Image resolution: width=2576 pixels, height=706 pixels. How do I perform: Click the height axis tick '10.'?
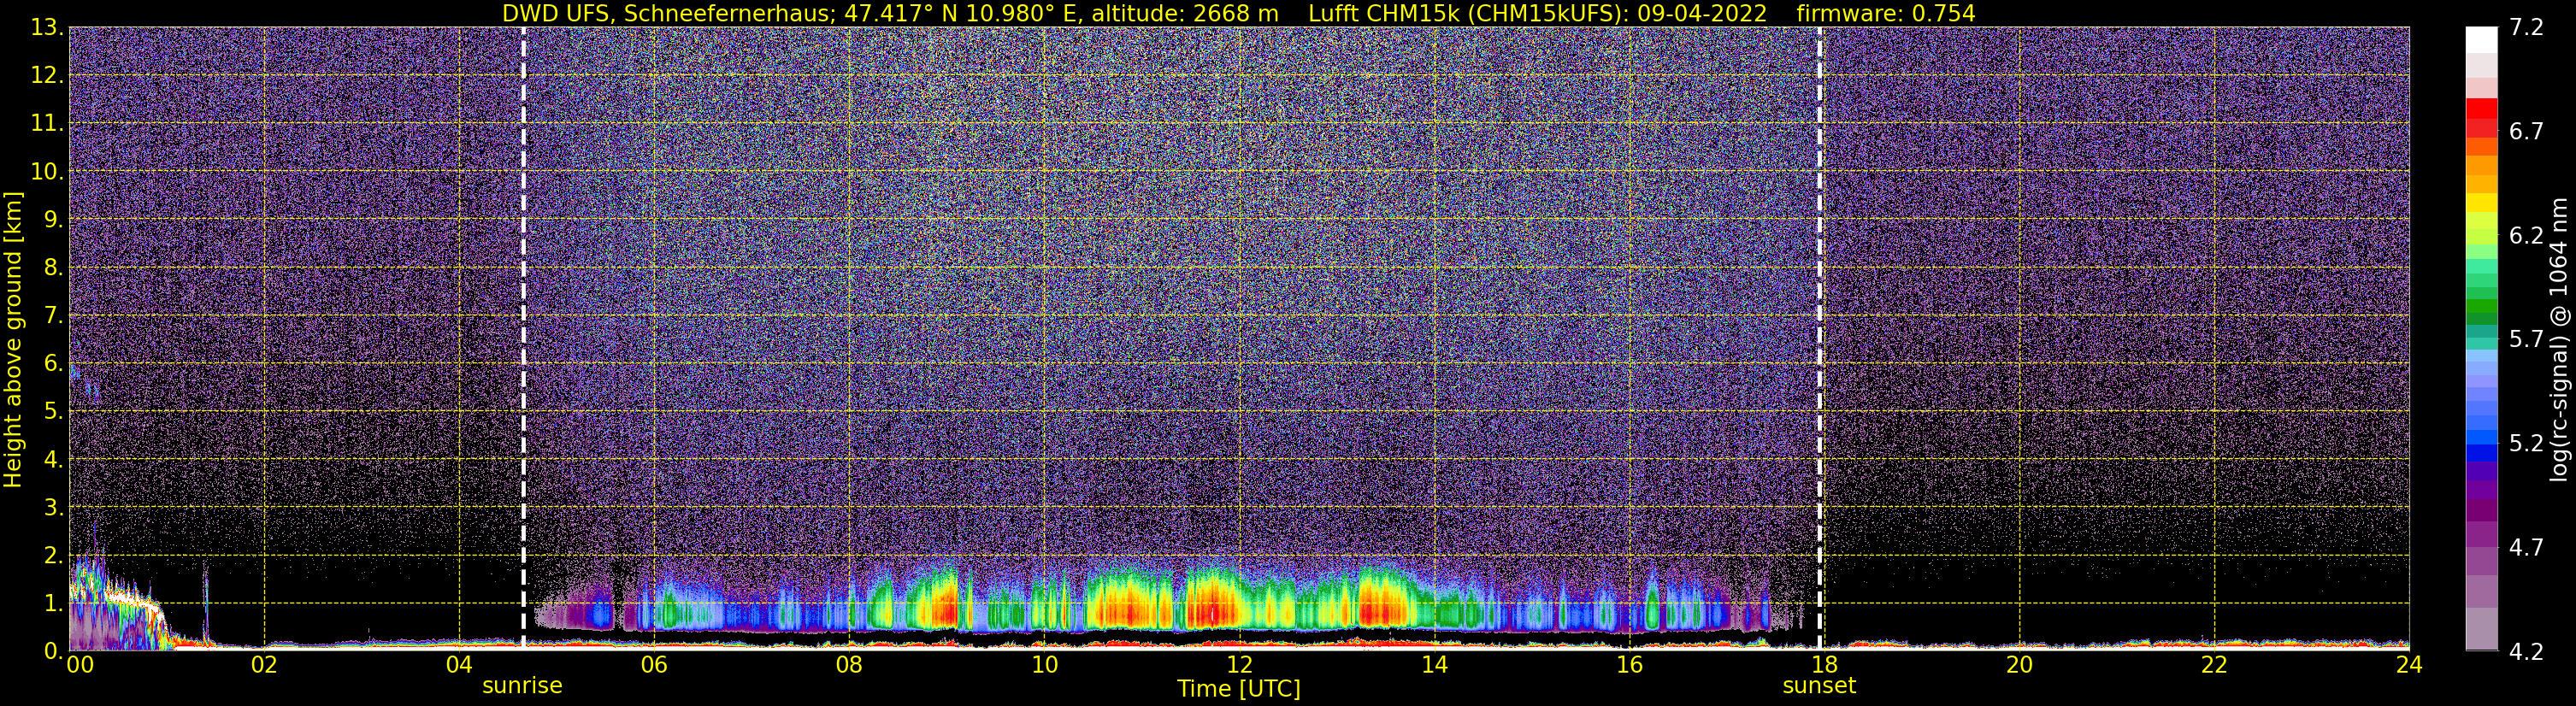(x=47, y=172)
